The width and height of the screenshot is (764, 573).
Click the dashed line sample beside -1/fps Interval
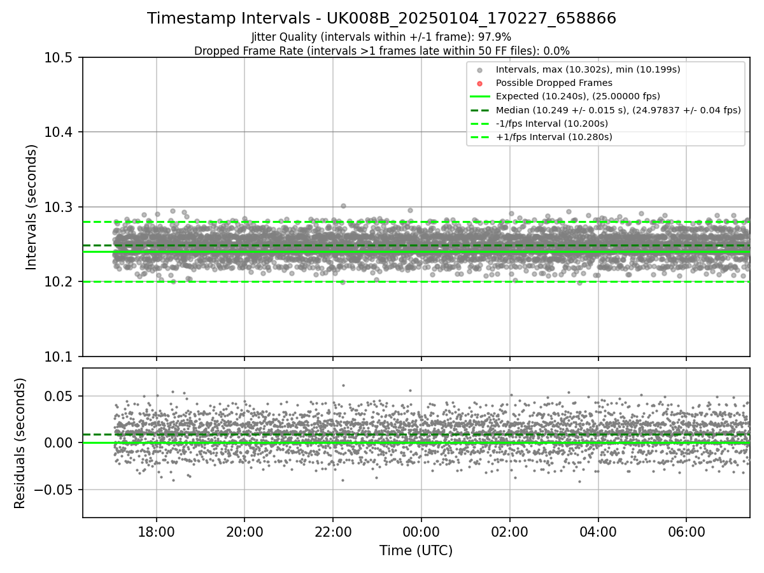pyautogui.click(x=480, y=124)
